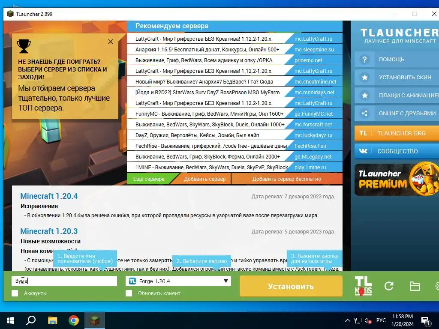This screenshot has width=439, height=329.
Task: Toggle the Аккаунты checkbox
Action: click(15, 293)
